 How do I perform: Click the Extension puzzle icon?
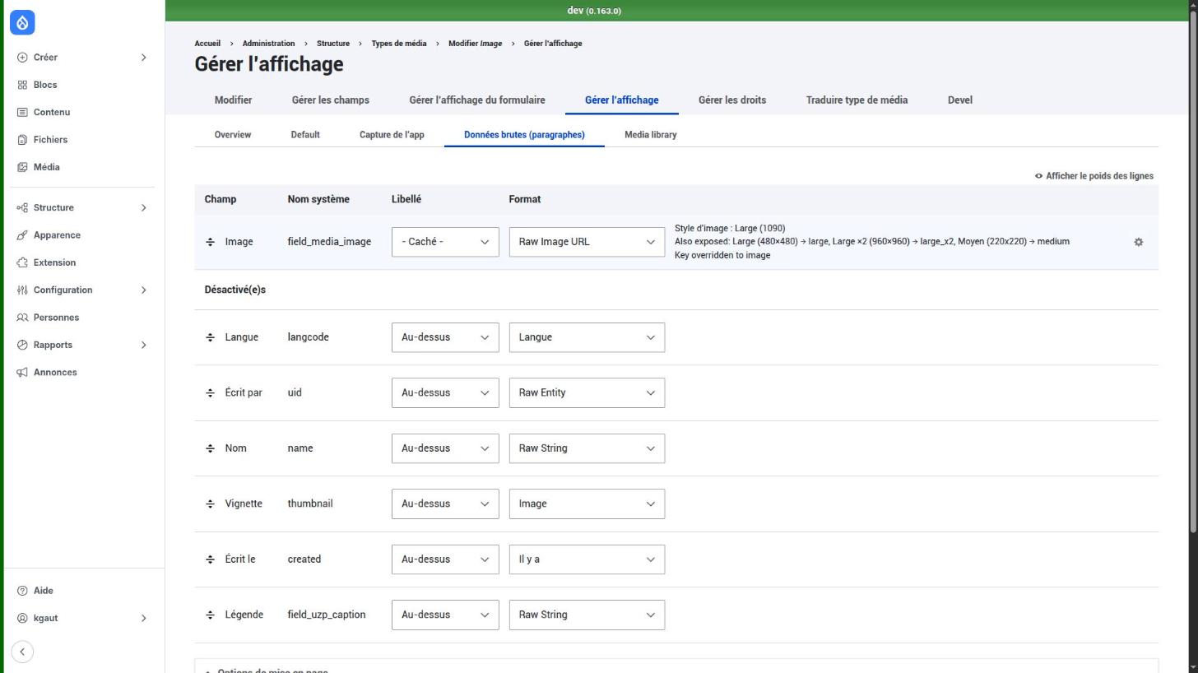coord(22,262)
